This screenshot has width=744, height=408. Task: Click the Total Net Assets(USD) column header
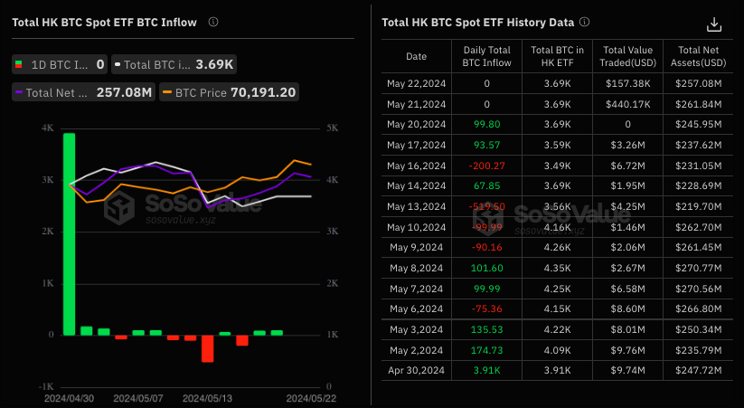[700, 56]
